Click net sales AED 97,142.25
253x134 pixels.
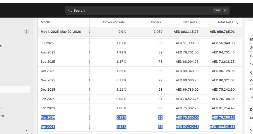pyautogui.click(x=187, y=127)
